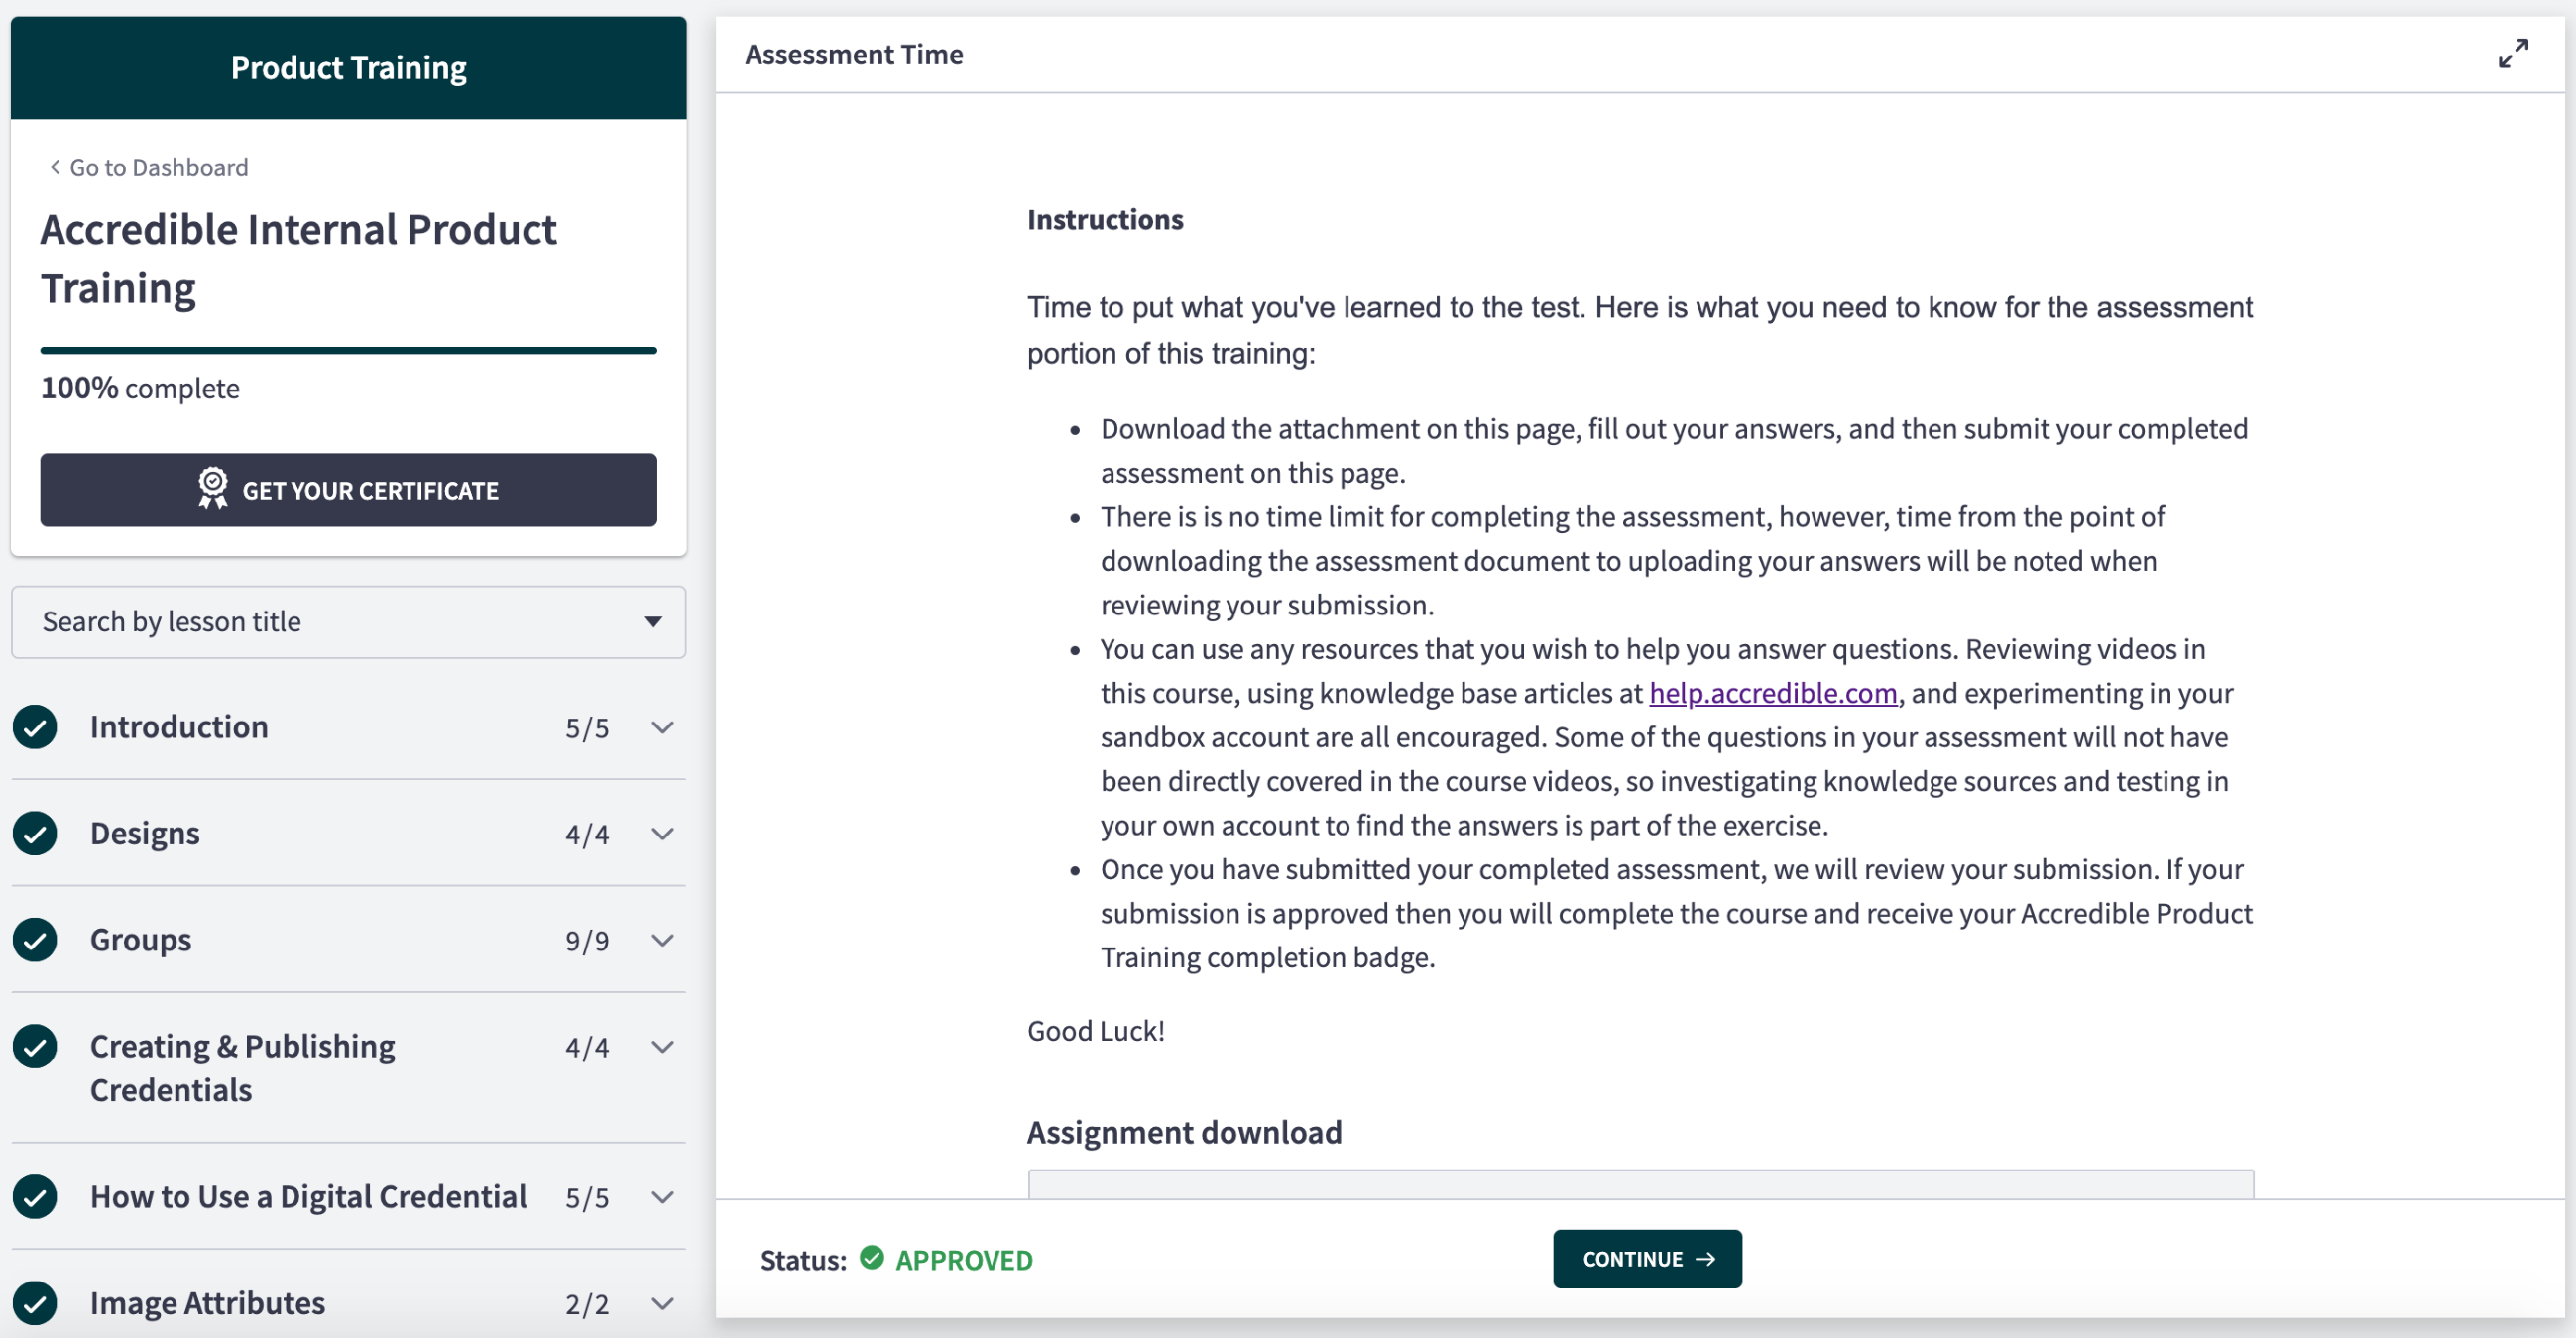Click Go to Dashboard navigation link
This screenshot has height=1338, width=2576.
(x=158, y=166)
